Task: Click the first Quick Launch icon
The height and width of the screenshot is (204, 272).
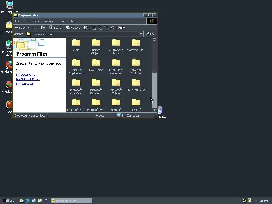Action: point(22,201)
